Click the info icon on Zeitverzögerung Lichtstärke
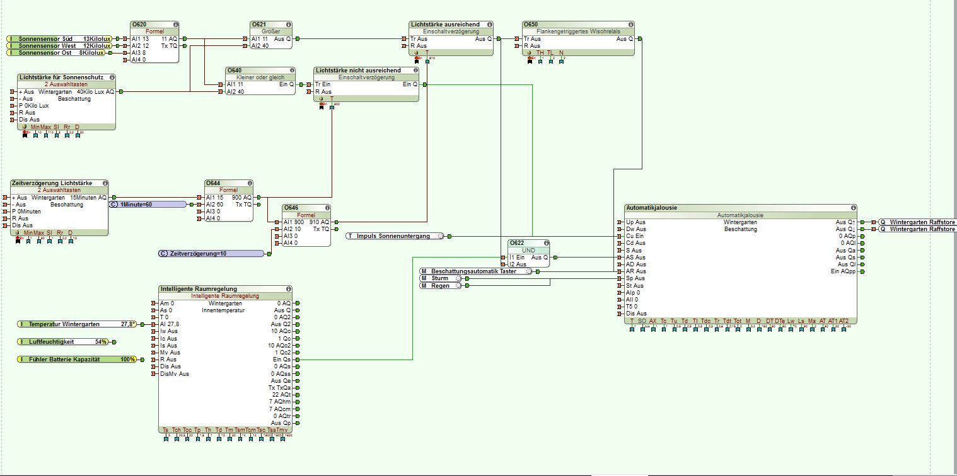 (104, 183)
